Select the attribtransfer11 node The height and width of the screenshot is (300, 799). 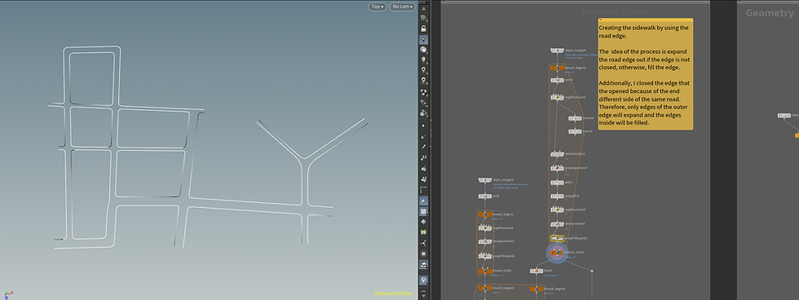557,154
